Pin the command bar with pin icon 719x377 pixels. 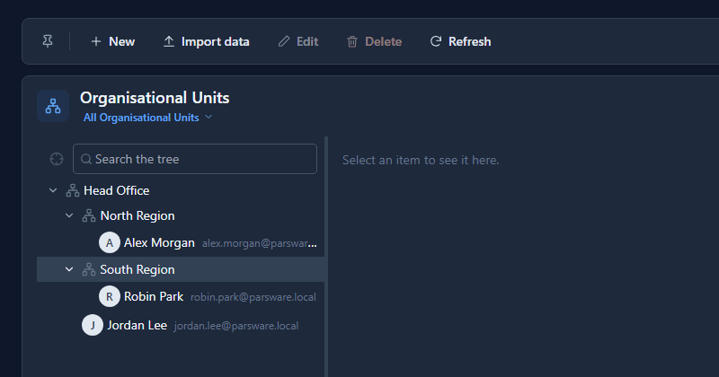point(48,41)
